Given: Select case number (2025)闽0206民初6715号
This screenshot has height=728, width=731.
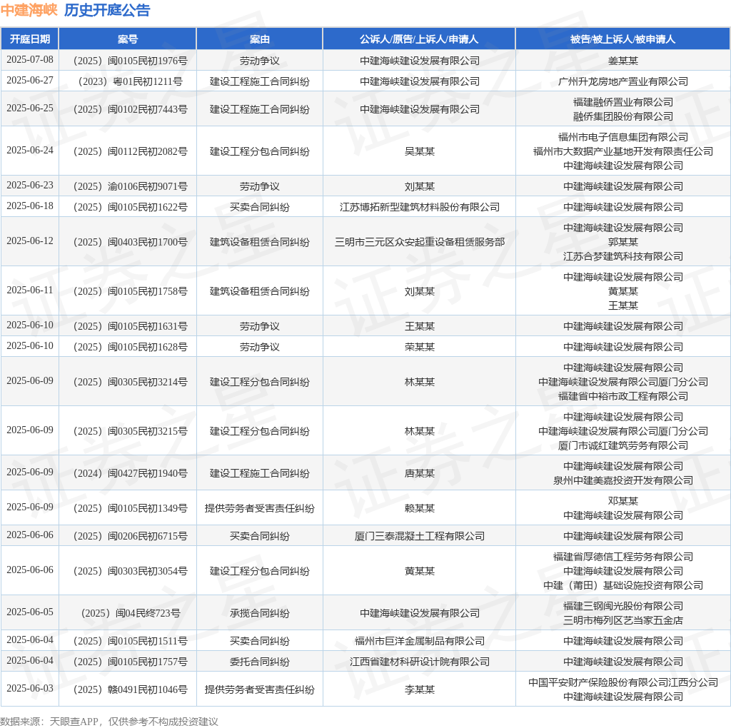Looking at the screenshot, I should [x=130, y=536].
